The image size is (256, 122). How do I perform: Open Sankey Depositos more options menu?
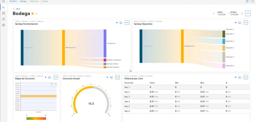246,23
